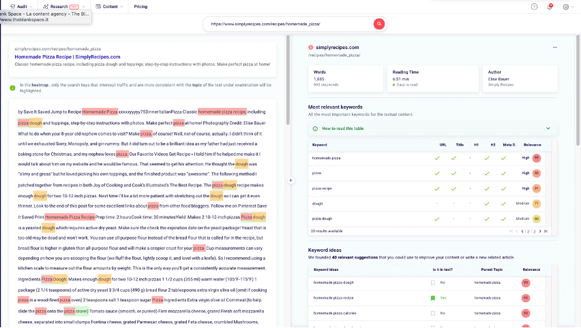Click the Meta D. checkmark for pizza dough
This screenshot has height=328, width=581.
pyautogui.click(x=503, y=219)
